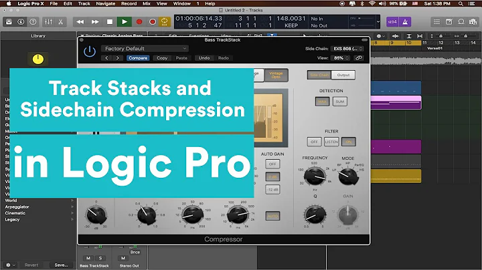Click the filter Gain knob
Viewport: 482px width, 270px height.
(348, 214)
